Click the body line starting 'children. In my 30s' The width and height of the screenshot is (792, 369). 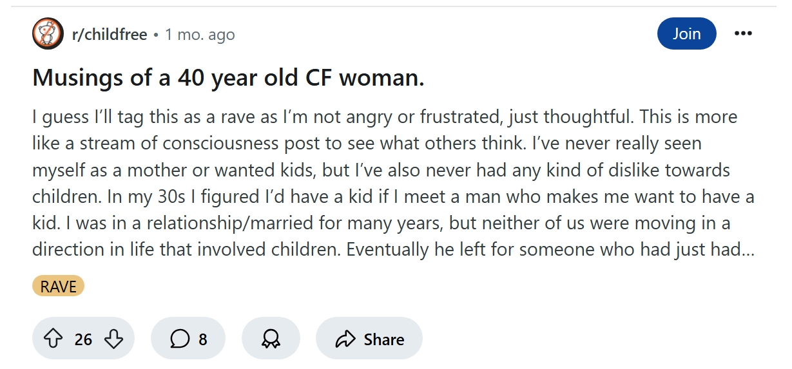click(x=392, y=196)
